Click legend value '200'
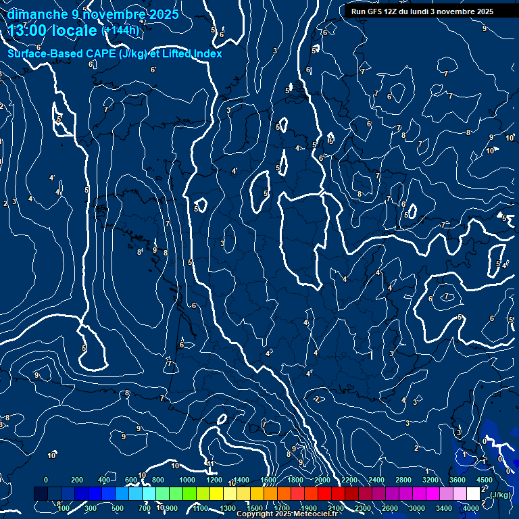Image resolution: width=519 pixels, height=519 pixels. click(77, 480)
